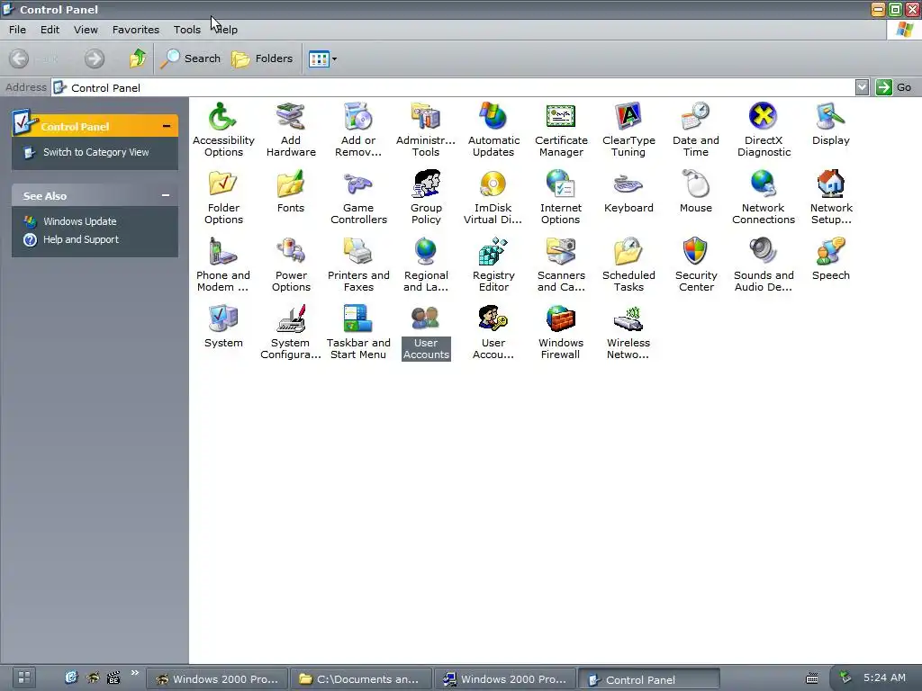Open Internet Options icon

[561, 197]
